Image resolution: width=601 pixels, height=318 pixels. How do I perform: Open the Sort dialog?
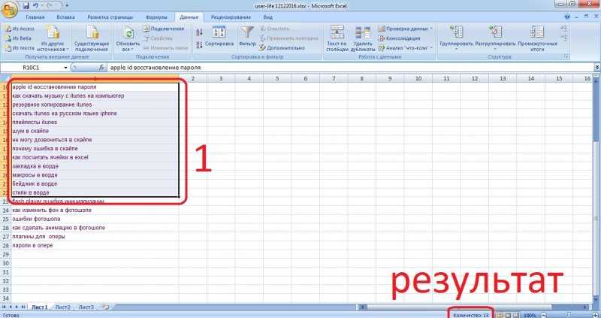[x=219, y=37]
